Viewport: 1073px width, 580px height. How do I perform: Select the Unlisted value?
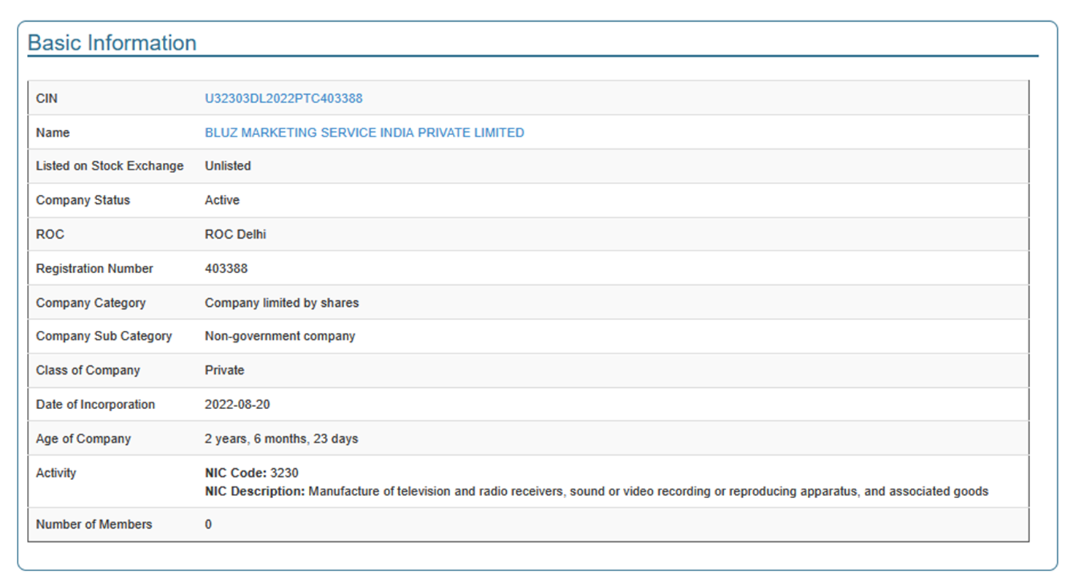pyautogui.click(x=228, y=167)
